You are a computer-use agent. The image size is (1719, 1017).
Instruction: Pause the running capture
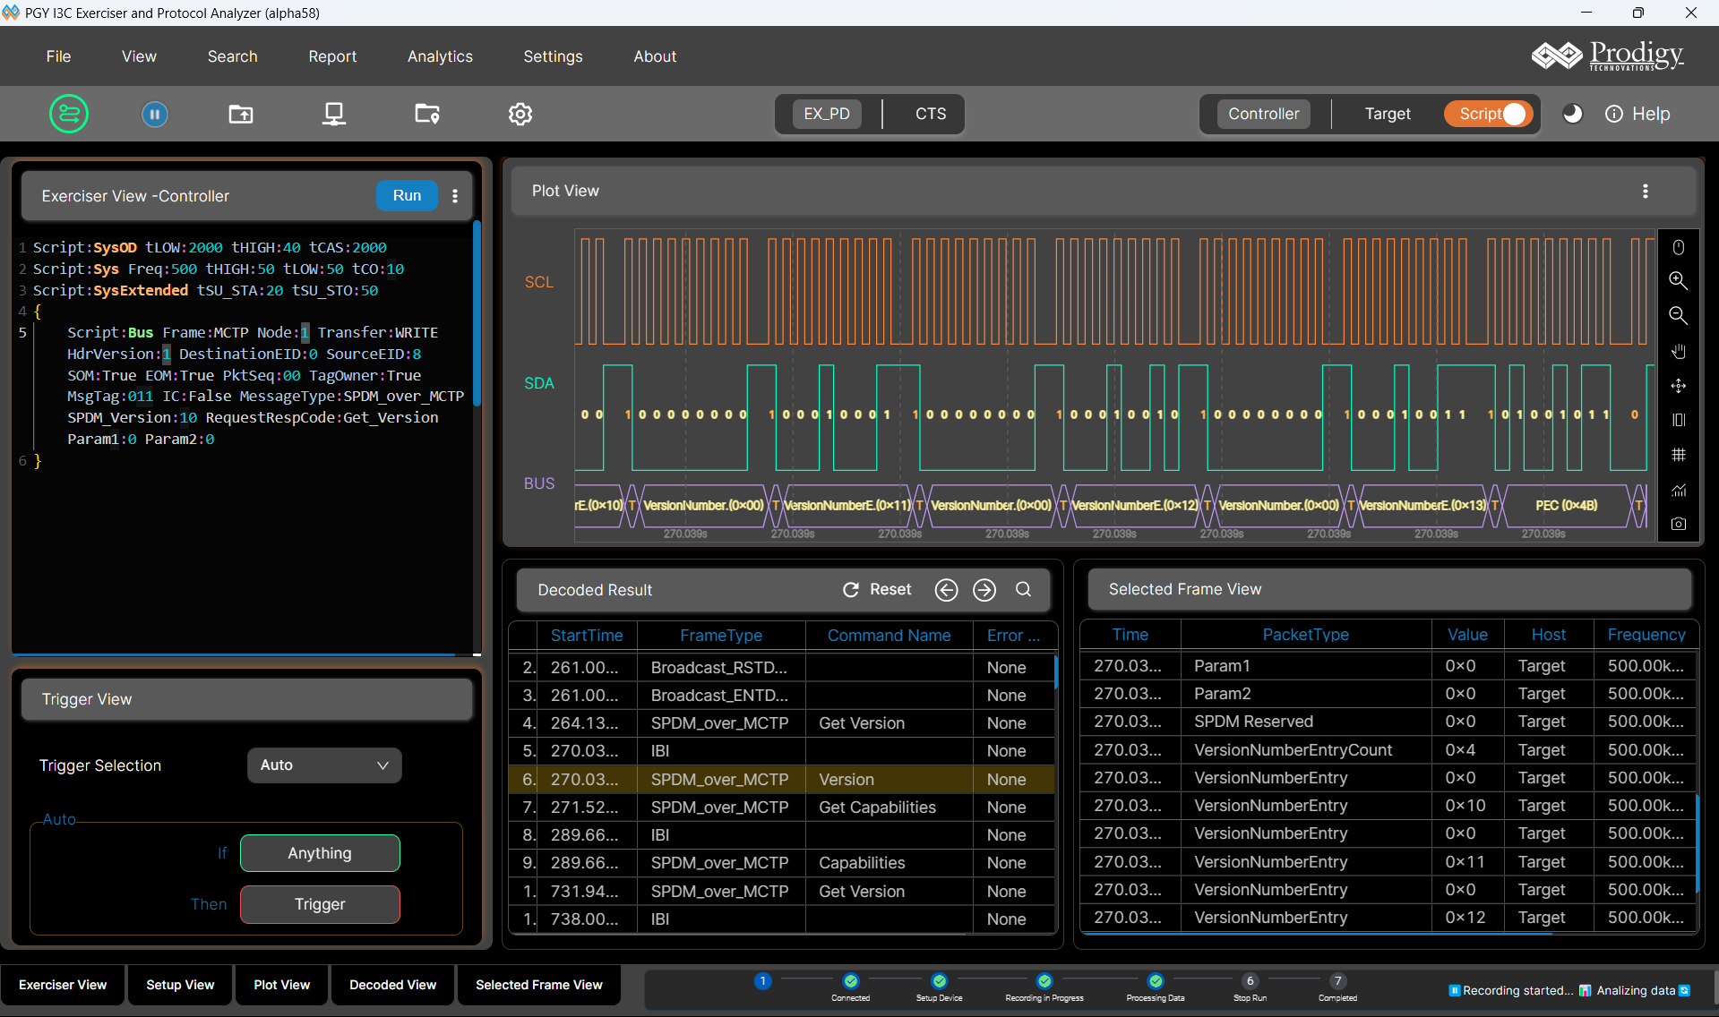pyautogui.click(x=154, y=114)
